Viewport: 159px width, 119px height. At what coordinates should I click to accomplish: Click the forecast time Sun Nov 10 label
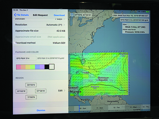[x=130, y=16]
